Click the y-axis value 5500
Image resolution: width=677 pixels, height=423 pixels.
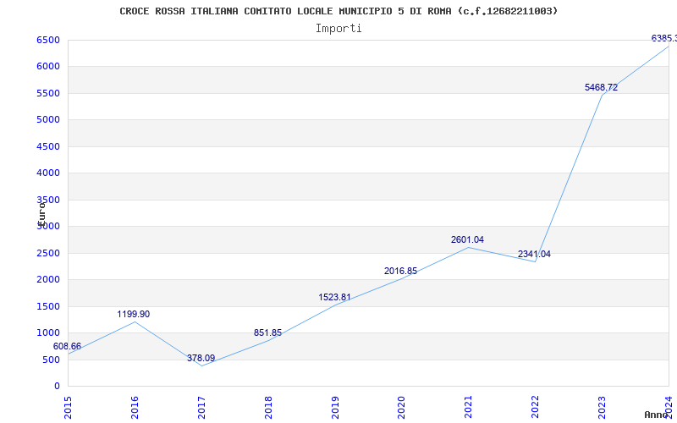click(x=48, y=93)
